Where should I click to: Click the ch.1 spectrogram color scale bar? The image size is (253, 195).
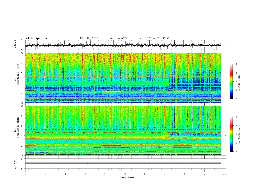point(231,82)
